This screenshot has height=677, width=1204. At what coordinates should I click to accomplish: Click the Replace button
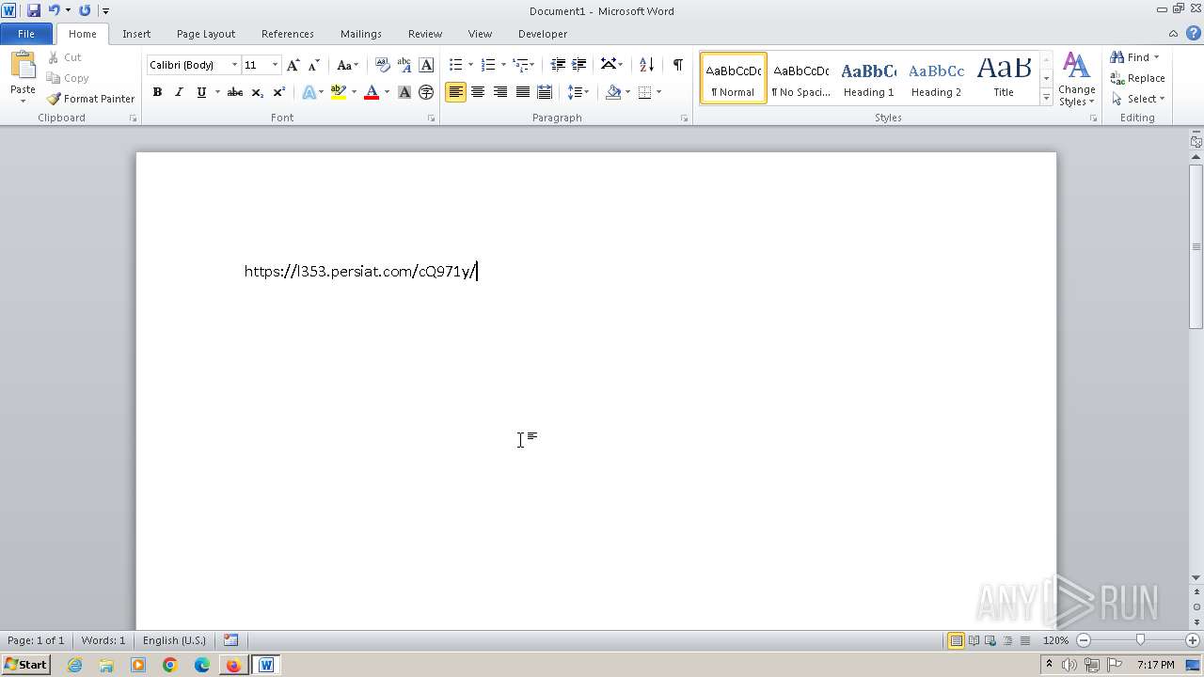(x=1138, y=78)
